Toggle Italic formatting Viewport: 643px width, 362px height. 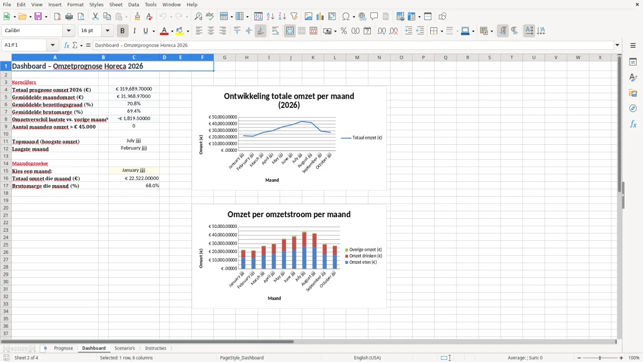click(134, 31)
